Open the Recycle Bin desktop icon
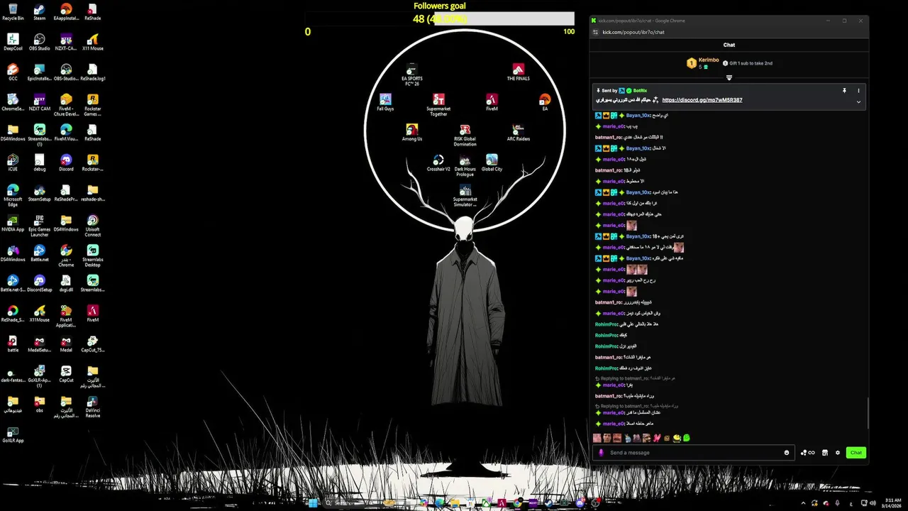Image resolution: width=908 pixels, height=511 pixels. pyautogui.click(x=13, y=11)
